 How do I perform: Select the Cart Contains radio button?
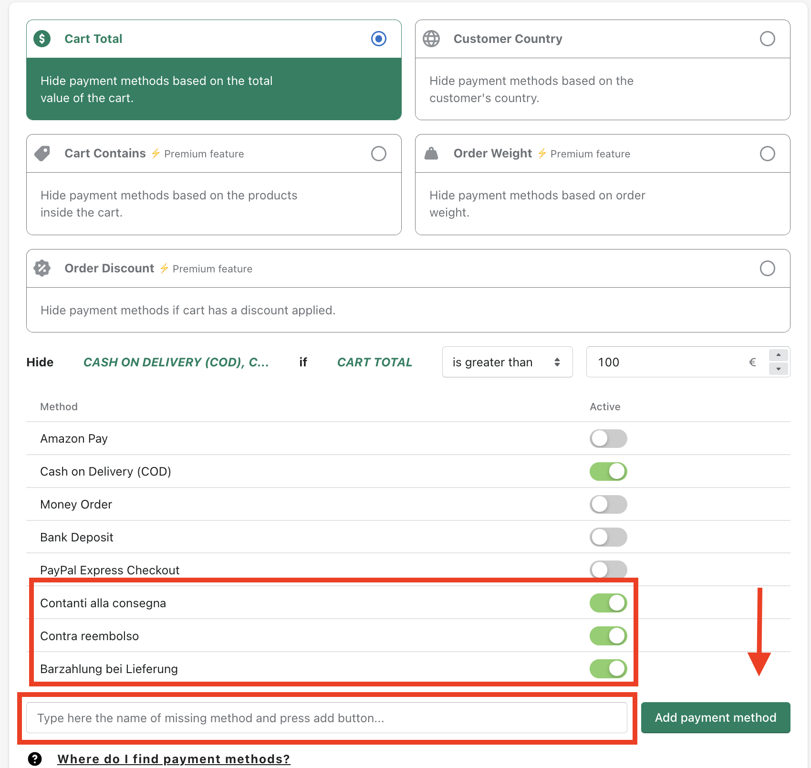click(x=379, y=154)
